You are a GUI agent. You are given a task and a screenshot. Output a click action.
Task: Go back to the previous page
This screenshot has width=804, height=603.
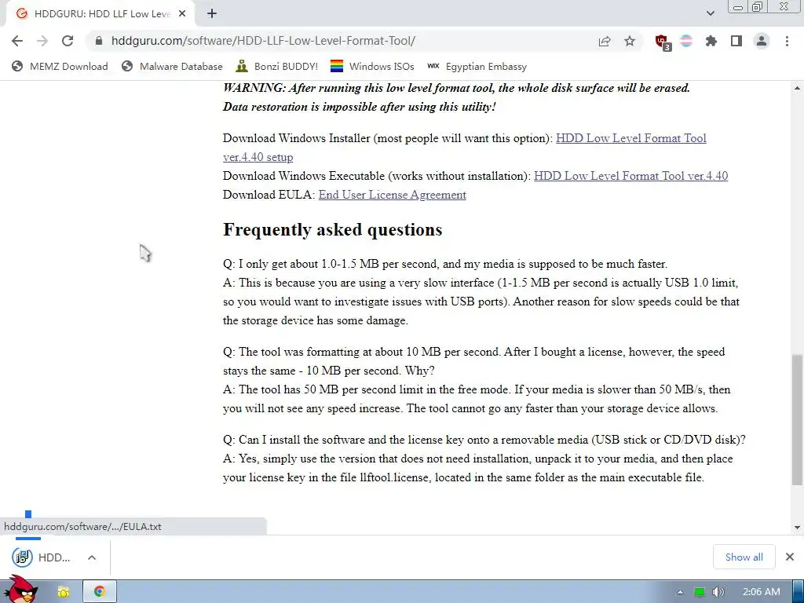pyautogui.click(x=17, y=41)
